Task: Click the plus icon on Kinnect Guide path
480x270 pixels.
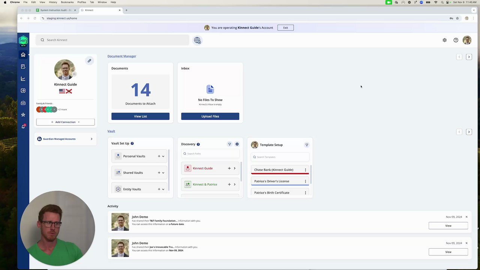Action: [229, 168]
